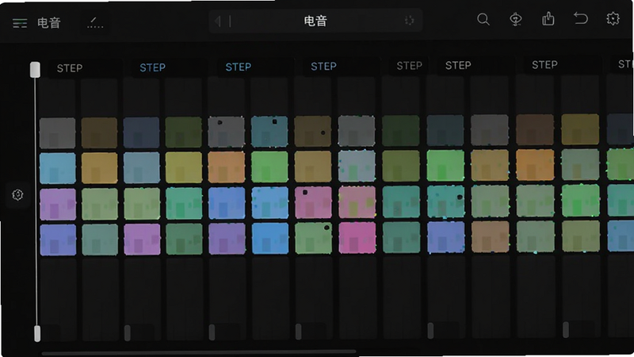The height and width of the screenshot is (357, 634).
Task: Click bottom handle of left vertical slider
Action: (x=37, y=333)
